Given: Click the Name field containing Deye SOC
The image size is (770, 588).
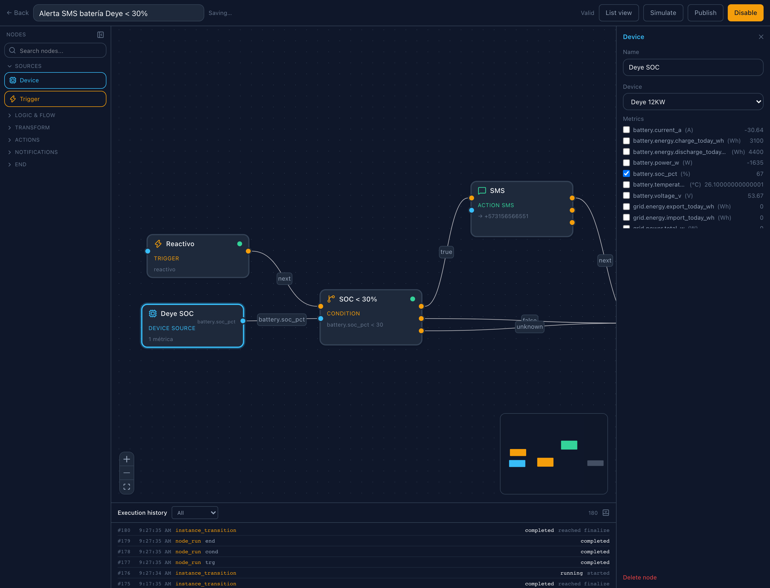Looking at the screenshot, I should pyautogui.click(x=693, y=67).
